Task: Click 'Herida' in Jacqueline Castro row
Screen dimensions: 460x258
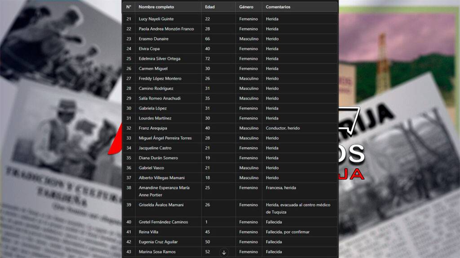Action: [x=272, y=148]
